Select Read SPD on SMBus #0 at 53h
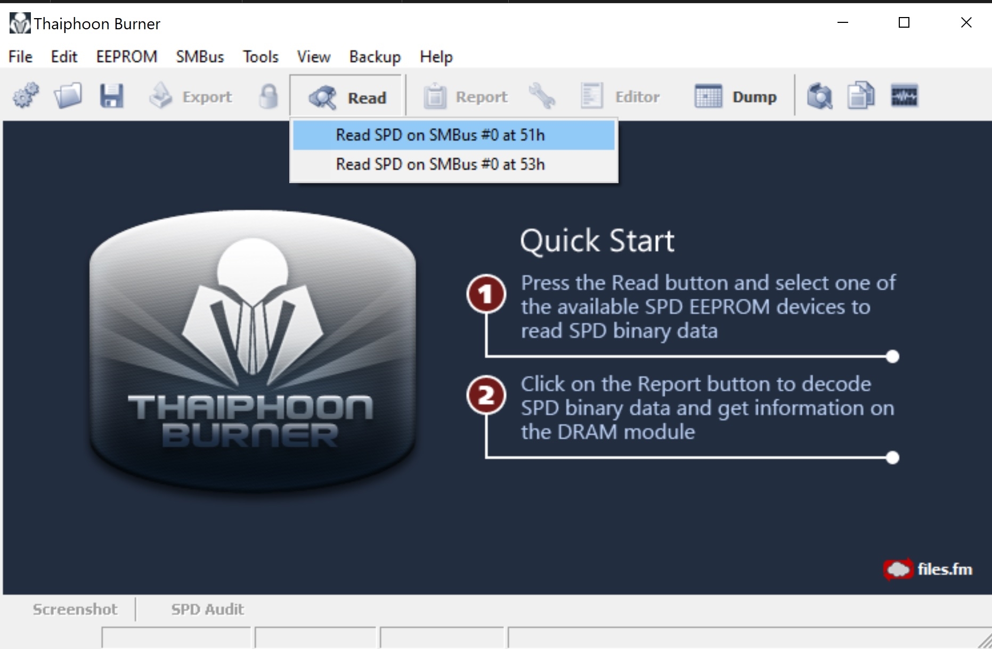Viewport: 992px width, 649px height. (454, 165)
